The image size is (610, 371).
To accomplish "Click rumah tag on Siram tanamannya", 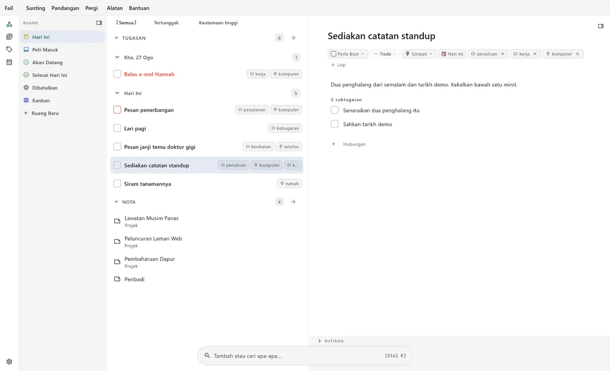I will (290, 184).
